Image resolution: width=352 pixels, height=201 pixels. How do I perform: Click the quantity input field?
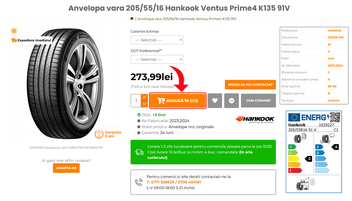pyautogui.click(x=136, y=101)
